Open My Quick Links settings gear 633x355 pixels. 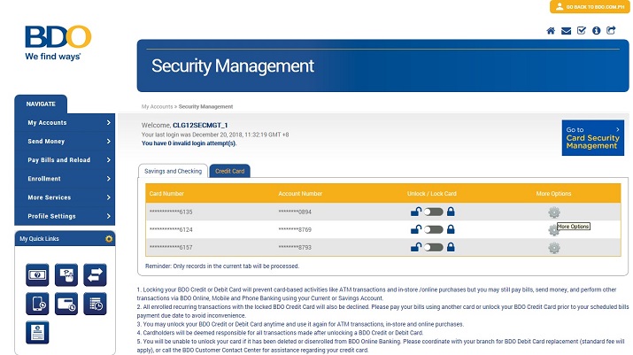[109, 239]
